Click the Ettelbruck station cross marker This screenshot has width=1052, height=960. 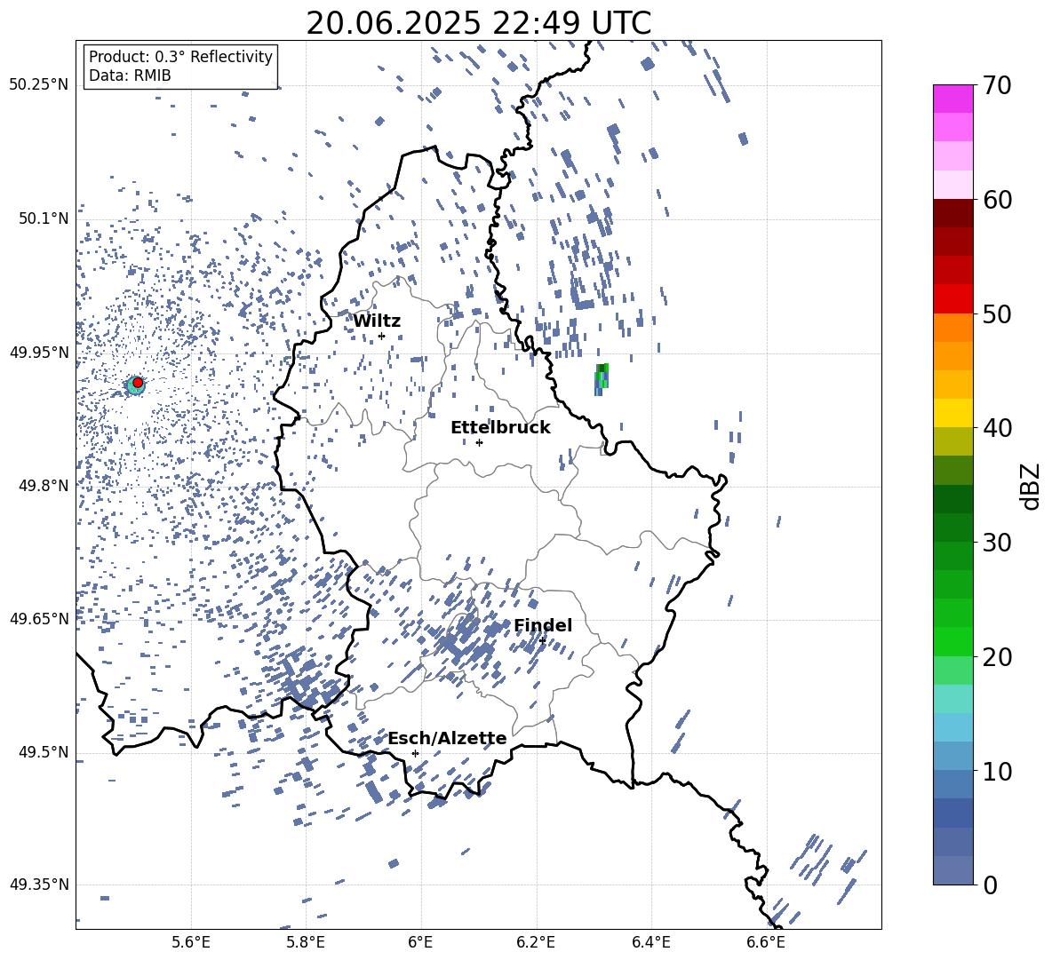[x=479, y=442]
